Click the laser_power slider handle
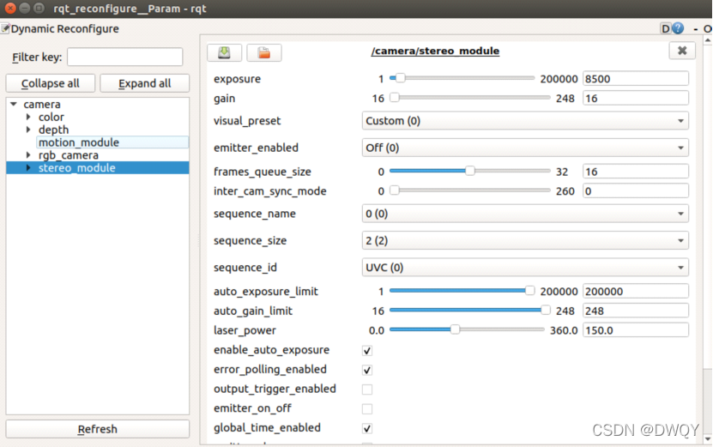Viewport: 713px width, 447px height. (x=455, y=329)
